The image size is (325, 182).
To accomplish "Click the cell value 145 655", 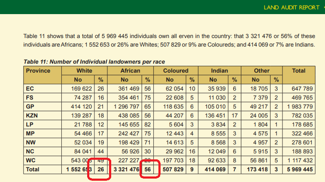I will tap(129, 125).
